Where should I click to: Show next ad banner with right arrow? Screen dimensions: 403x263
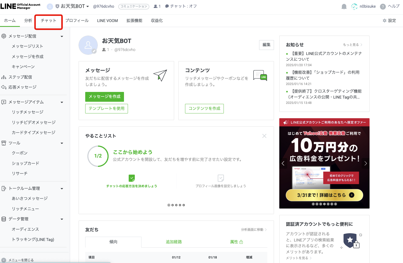(x=366, y=163)
